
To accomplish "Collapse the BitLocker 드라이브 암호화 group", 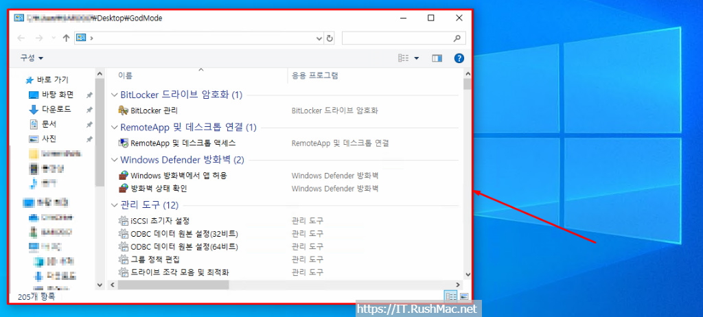I will (x=115, y=95).
